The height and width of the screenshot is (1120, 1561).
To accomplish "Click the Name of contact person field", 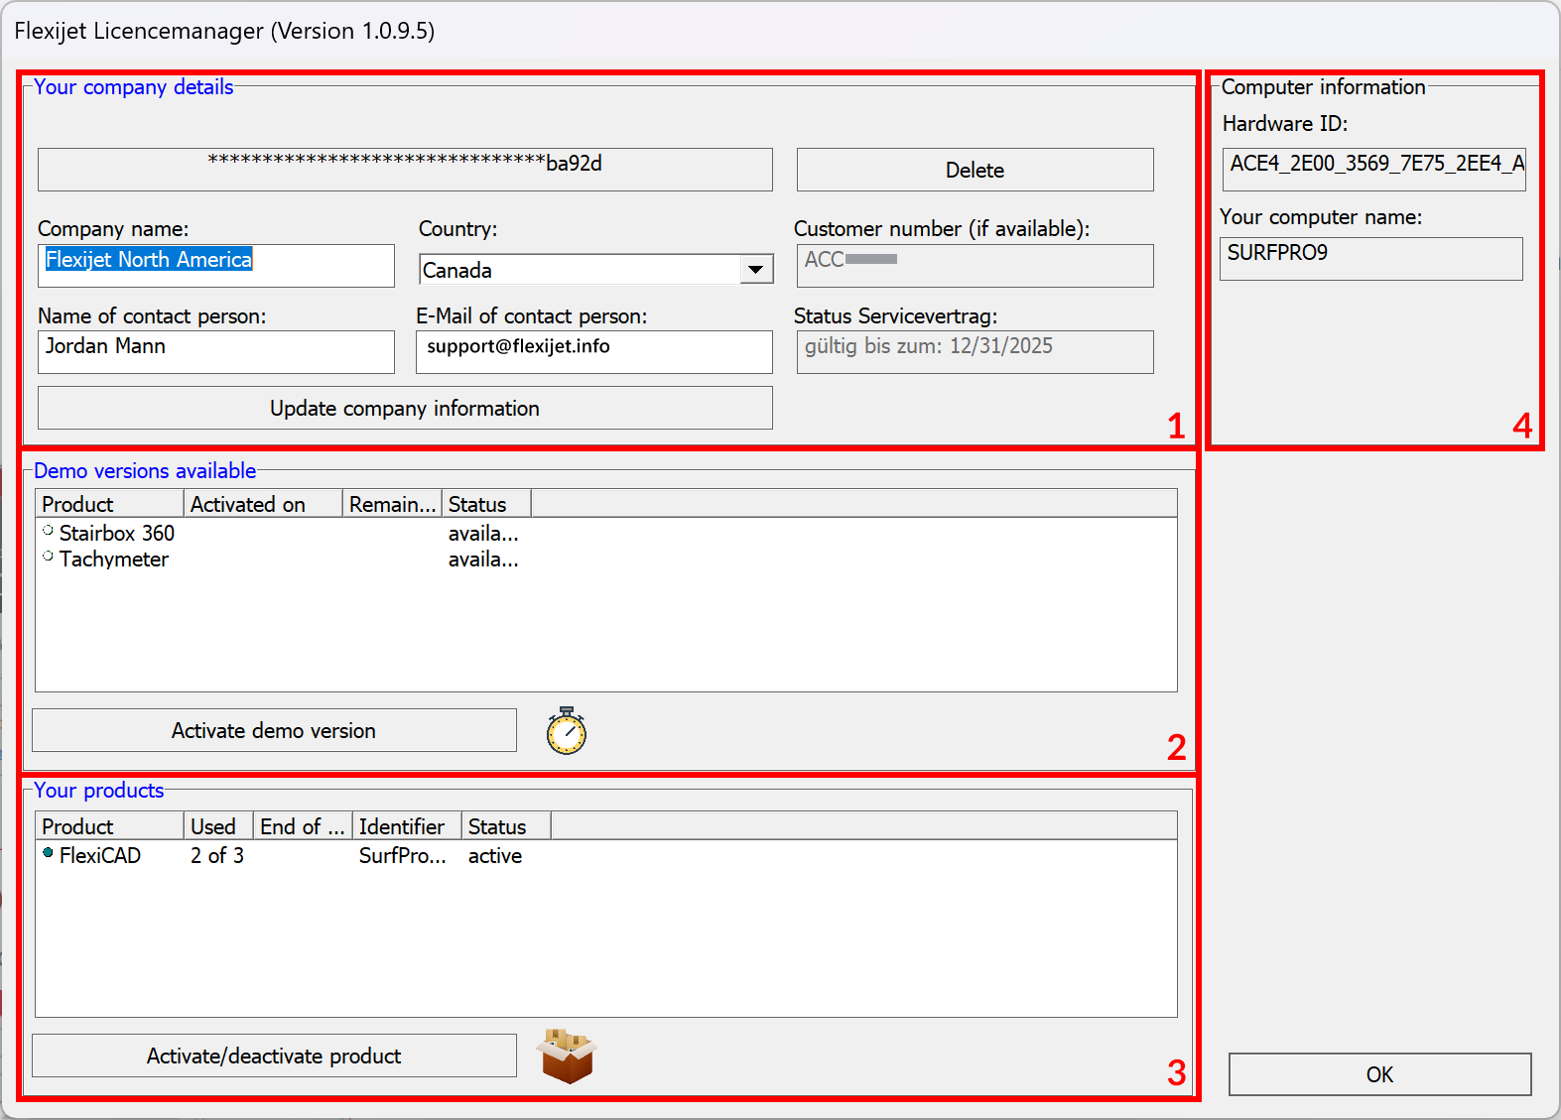I will click(216, 352).
